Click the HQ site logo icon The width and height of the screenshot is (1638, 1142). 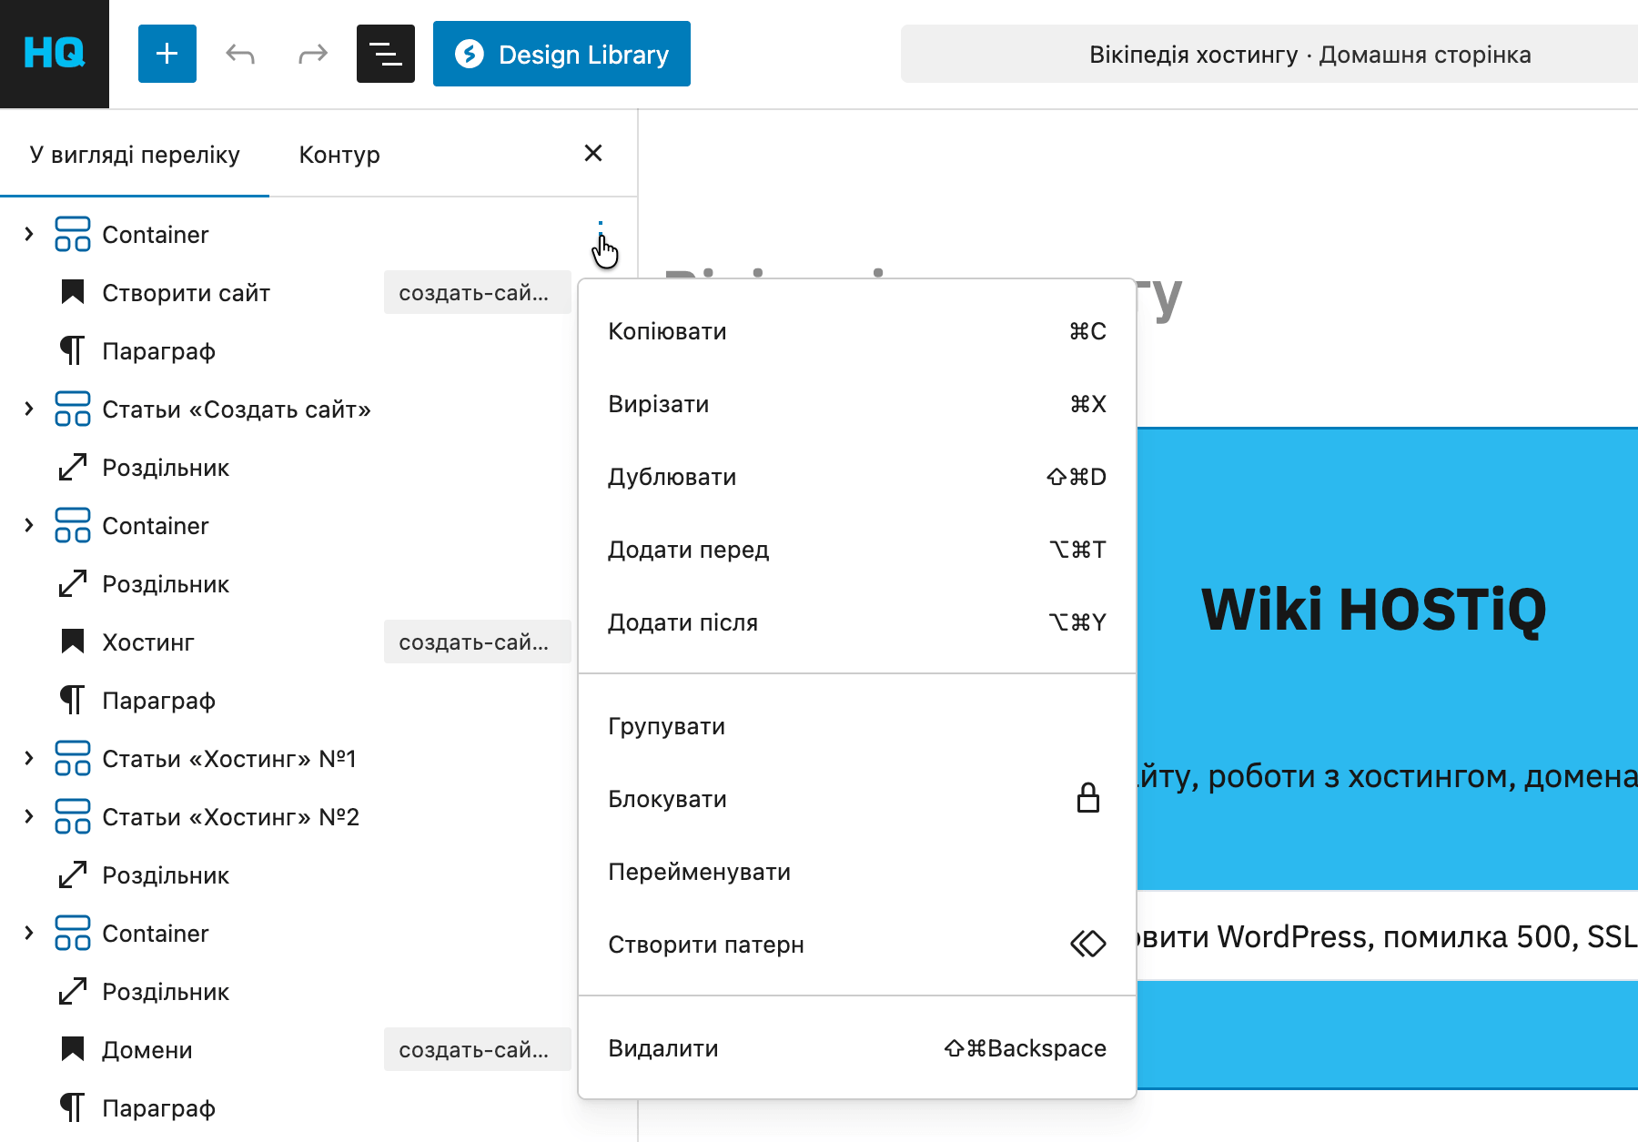click(55, 54)
